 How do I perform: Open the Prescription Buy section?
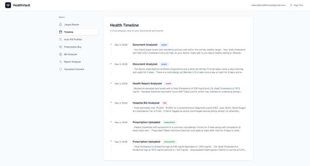[78, 47]
